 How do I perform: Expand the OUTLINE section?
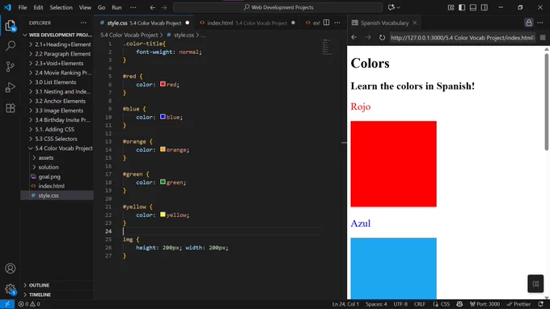(39, 286)
